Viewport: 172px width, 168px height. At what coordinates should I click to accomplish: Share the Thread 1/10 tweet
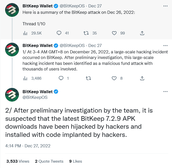[142, 33]
